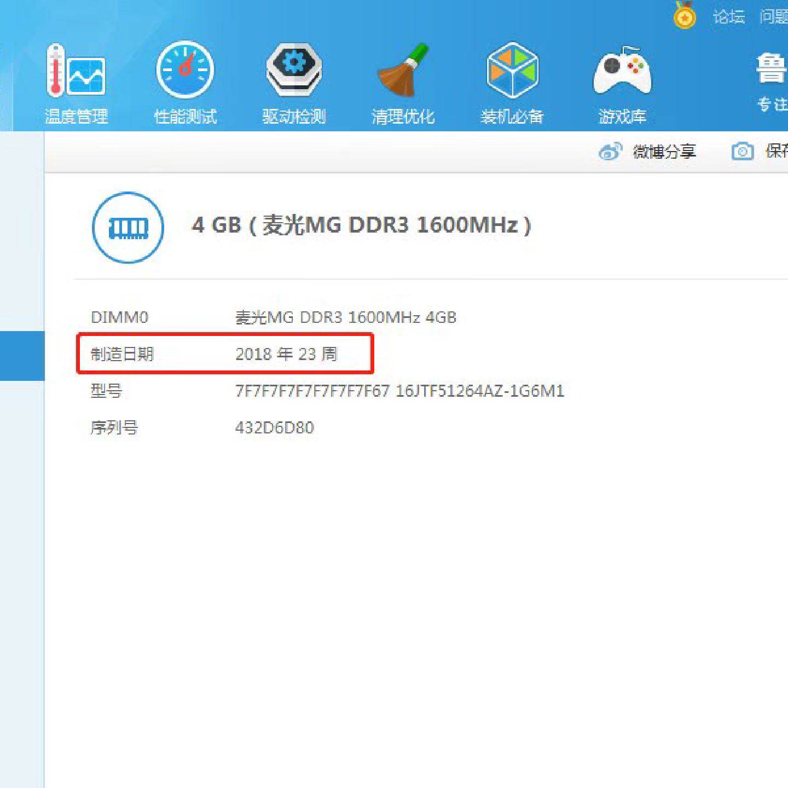788x788 pixels.
Task: Click the 微博分享 link
Action: click(x=664, y=151)
